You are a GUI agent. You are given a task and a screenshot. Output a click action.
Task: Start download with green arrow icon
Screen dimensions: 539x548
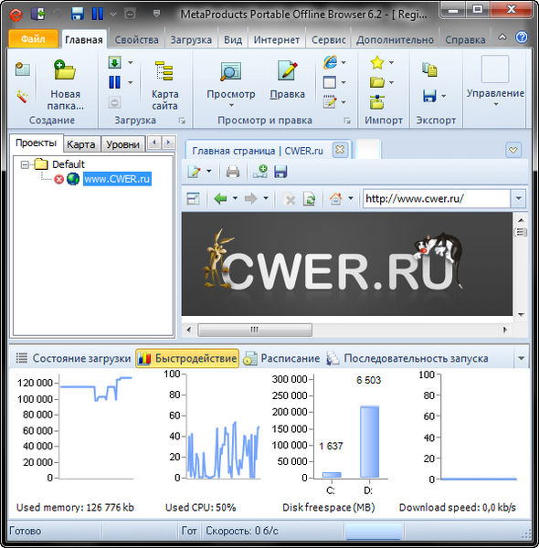[114, 62]
